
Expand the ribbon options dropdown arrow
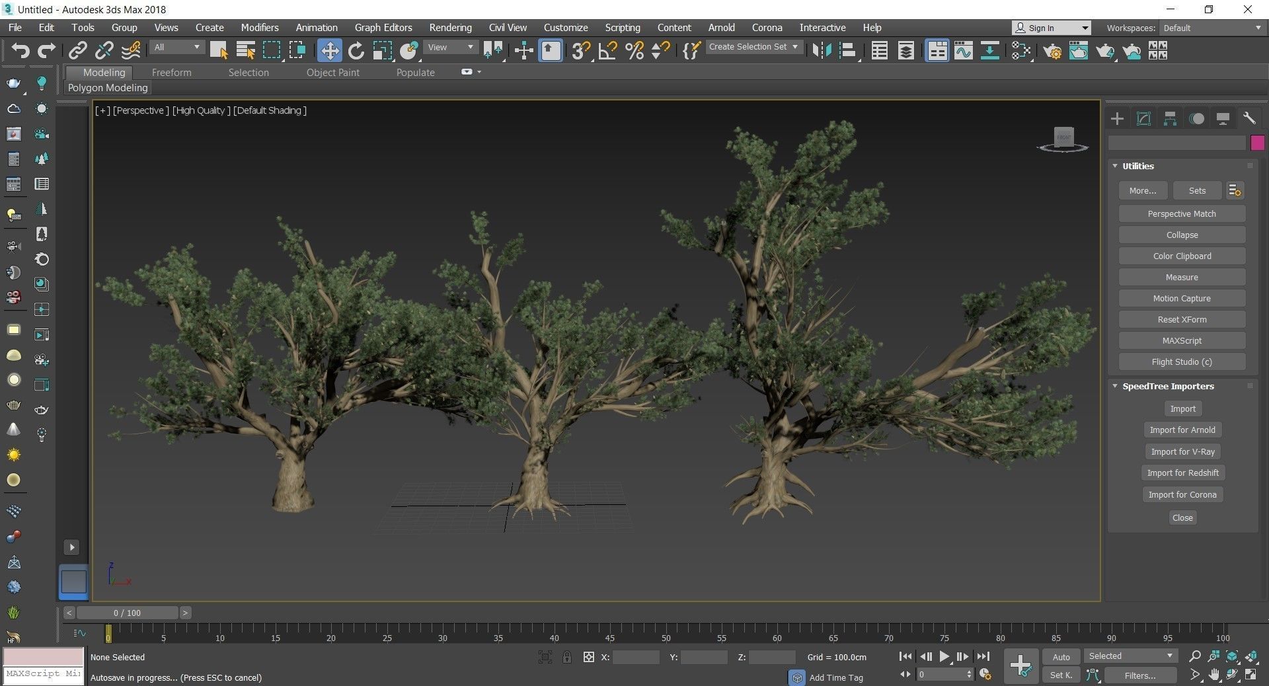(x=479, y=72)
